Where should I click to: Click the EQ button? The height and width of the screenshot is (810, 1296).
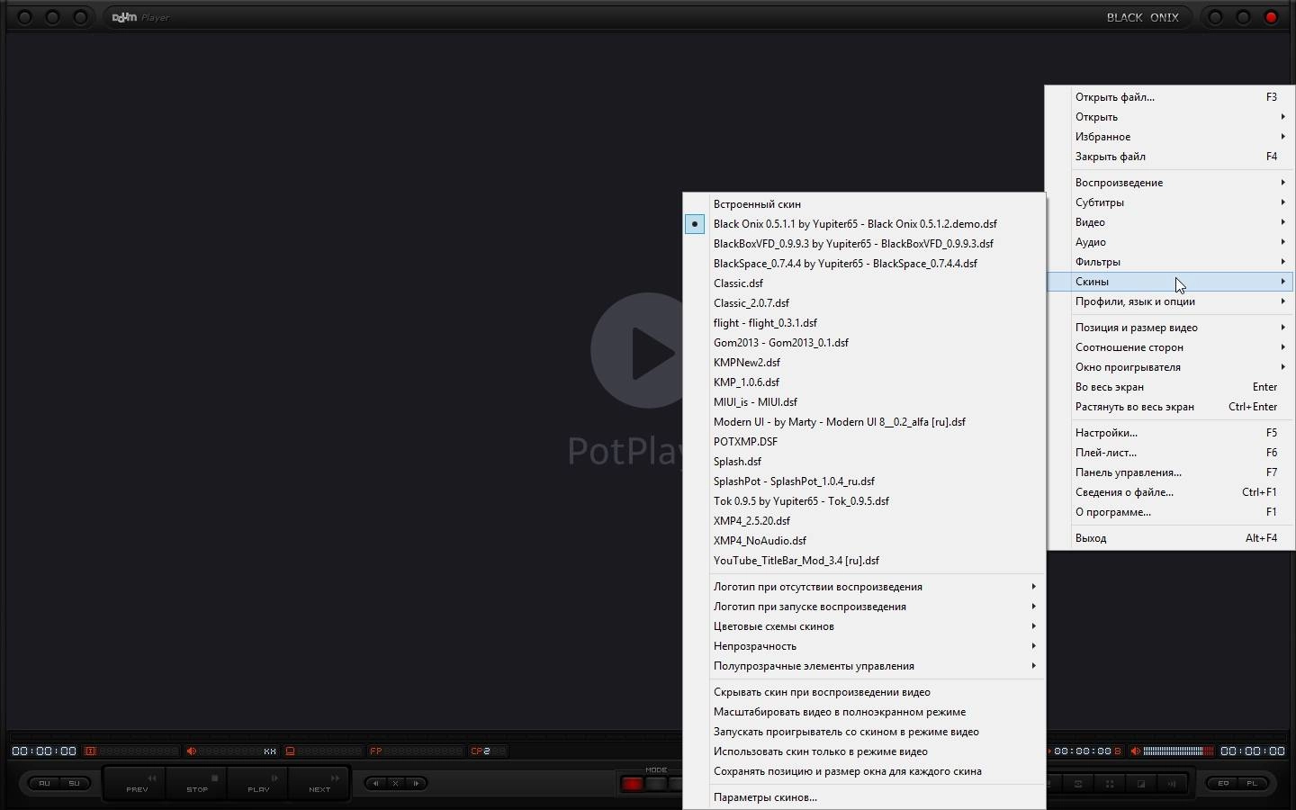[1223, 783]
